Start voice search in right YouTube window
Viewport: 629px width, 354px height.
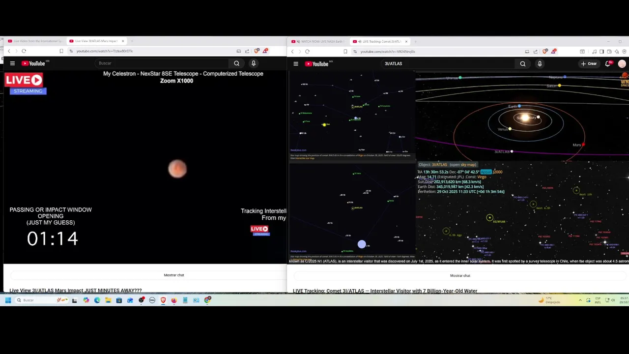point(540,63)
